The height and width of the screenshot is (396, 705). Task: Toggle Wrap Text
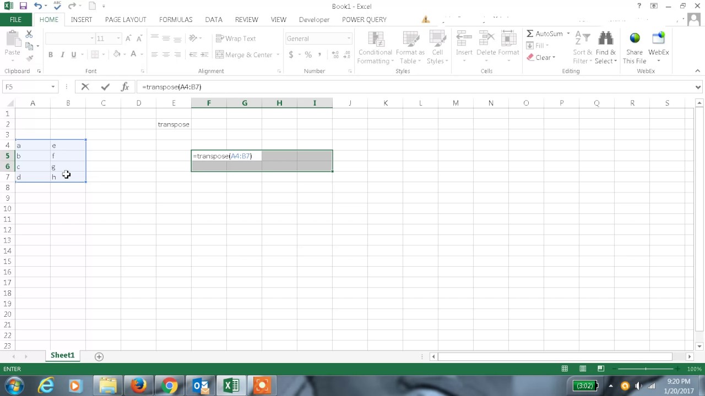235,38
